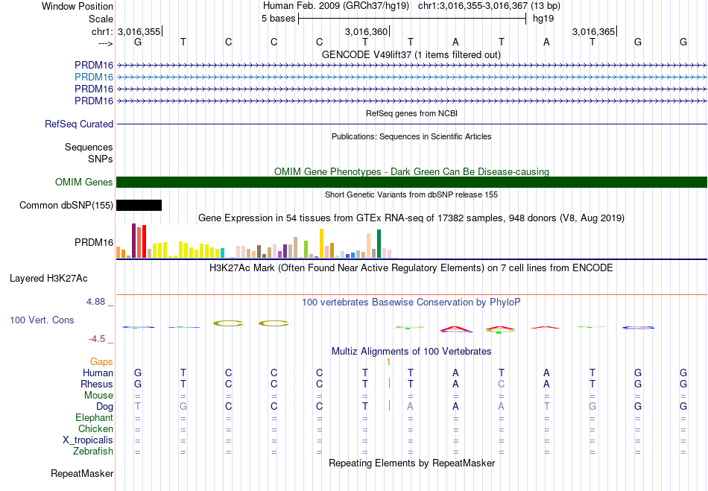
Task: Select the orange gap count '1'
Action: [388, 362]
